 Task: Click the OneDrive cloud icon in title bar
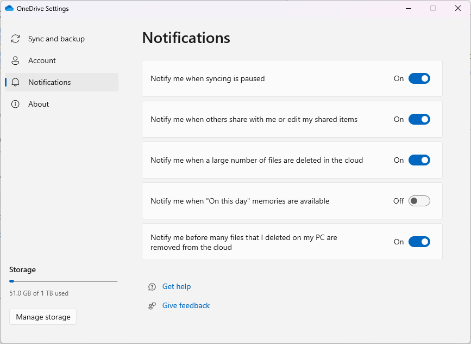(9, 8)
